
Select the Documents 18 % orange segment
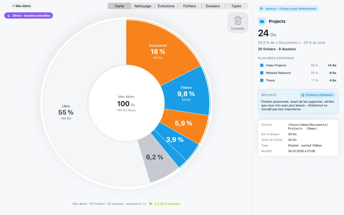(x=159, y=51)
